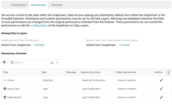172x105 pixels.
Task: Select the Data Access tab
Action: click(x=38, y=5)
